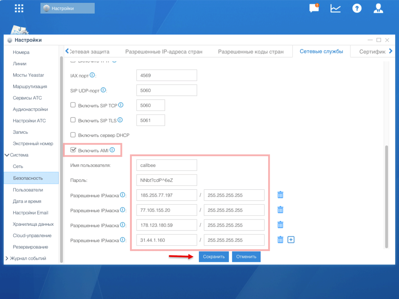This screenshot has width=399, height=299.
Task: Delete the 178.123.180.59 IP entry
Action: (x=280, y=225)
